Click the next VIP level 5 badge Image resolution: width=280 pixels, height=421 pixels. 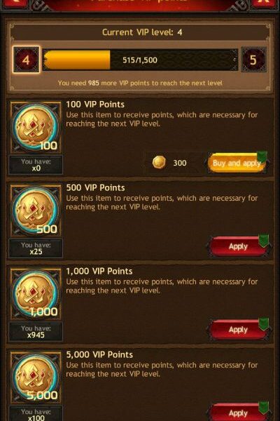(x=253, y=60)
